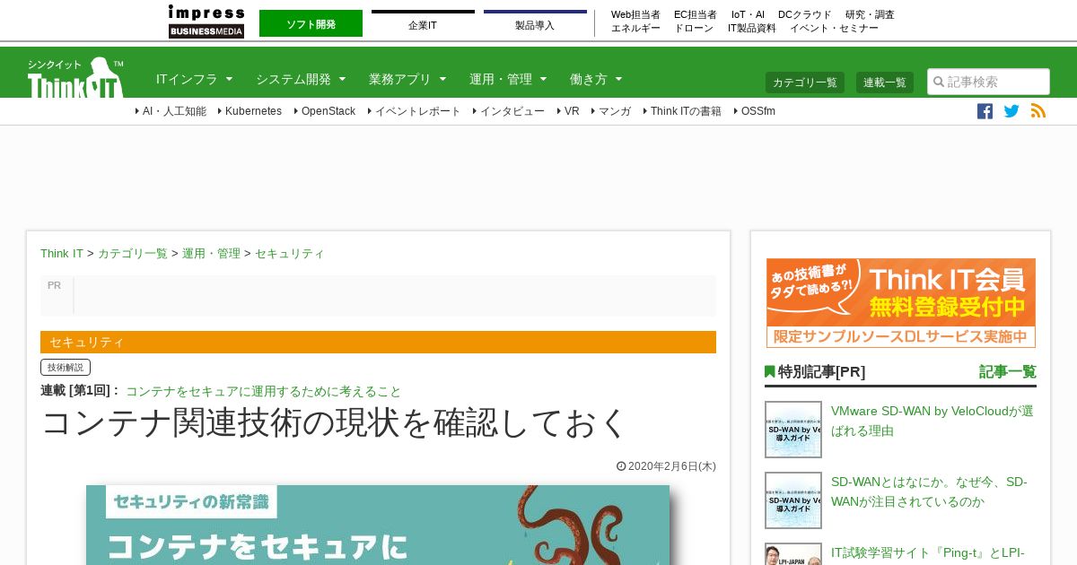This screenshot has width=1077, height=565.
Task: Click thumbnail beside VMware SD-WAN by VeloCloud article
Action: (793, 430)
